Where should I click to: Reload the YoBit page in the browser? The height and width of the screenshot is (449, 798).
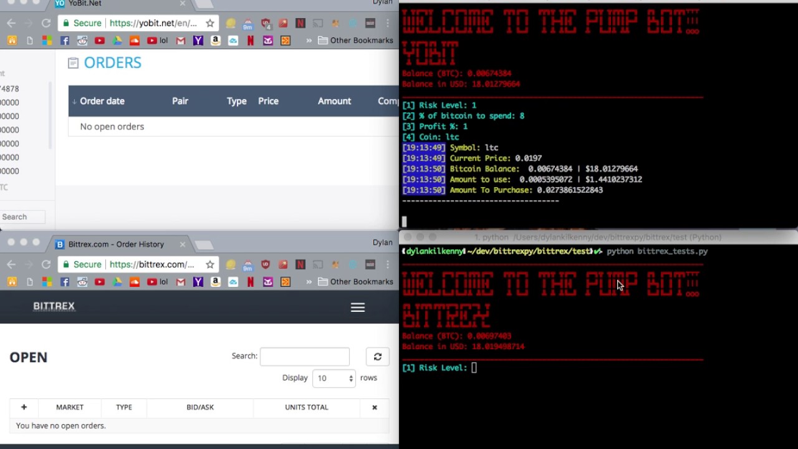point(46,23)
